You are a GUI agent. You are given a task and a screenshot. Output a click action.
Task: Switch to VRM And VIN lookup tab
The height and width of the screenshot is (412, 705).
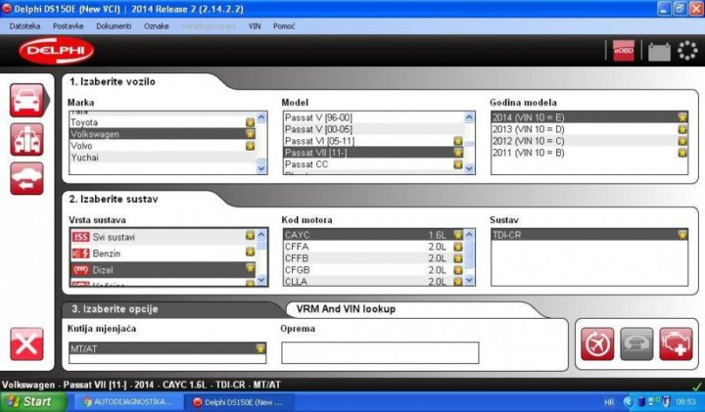click(345, 309)
